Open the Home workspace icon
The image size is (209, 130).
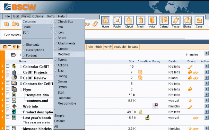[x=106, y=20]
